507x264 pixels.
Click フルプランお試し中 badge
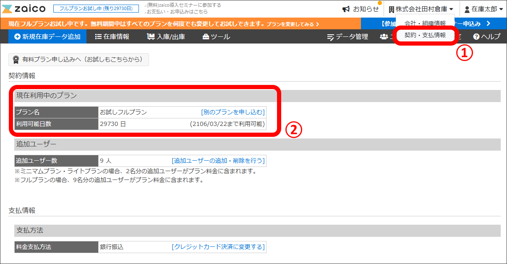pyautogui.click(x=96, y=9)
